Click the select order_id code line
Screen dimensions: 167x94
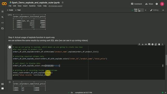tap(60, 59)
